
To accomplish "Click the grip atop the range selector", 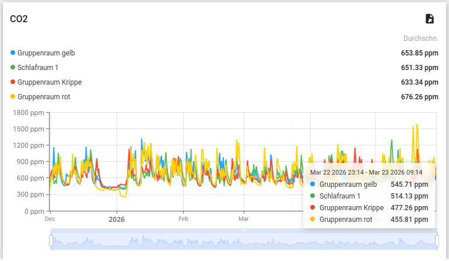I will [x=244, y=230].
